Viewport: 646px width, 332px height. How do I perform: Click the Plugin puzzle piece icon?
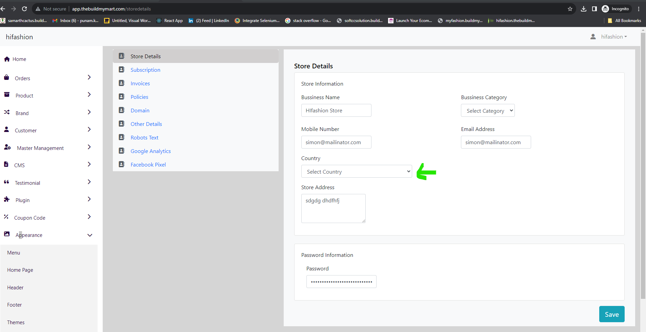tap(7, 199)
